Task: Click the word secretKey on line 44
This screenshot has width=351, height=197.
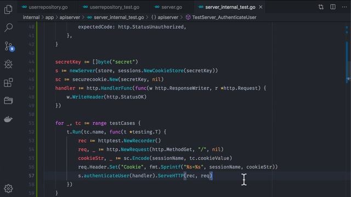Action: [x=68, y=62]
